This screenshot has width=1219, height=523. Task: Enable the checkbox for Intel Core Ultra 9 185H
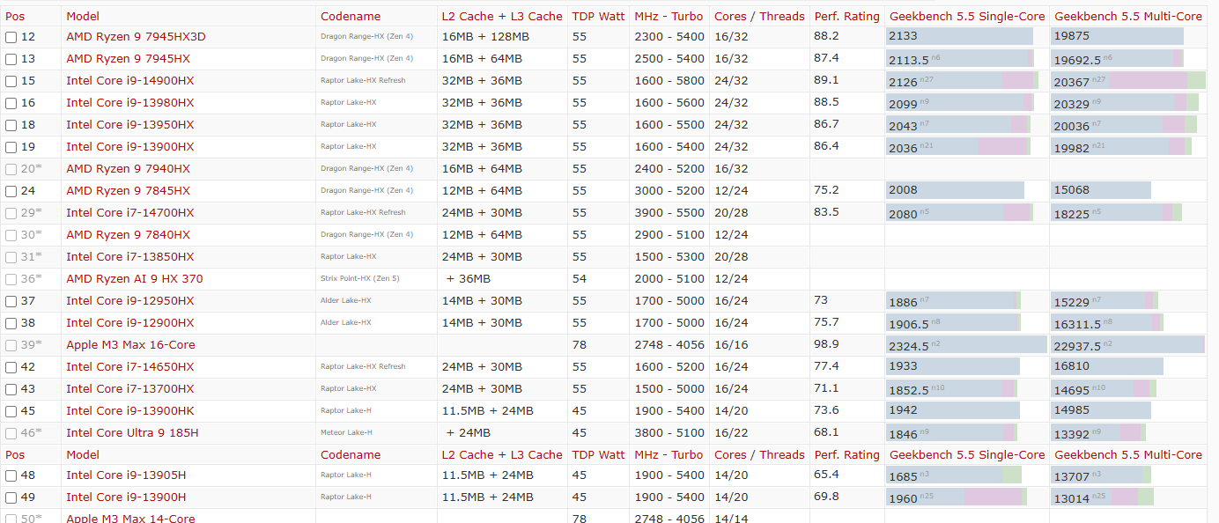pyautogui.click(x=11, y=432)
